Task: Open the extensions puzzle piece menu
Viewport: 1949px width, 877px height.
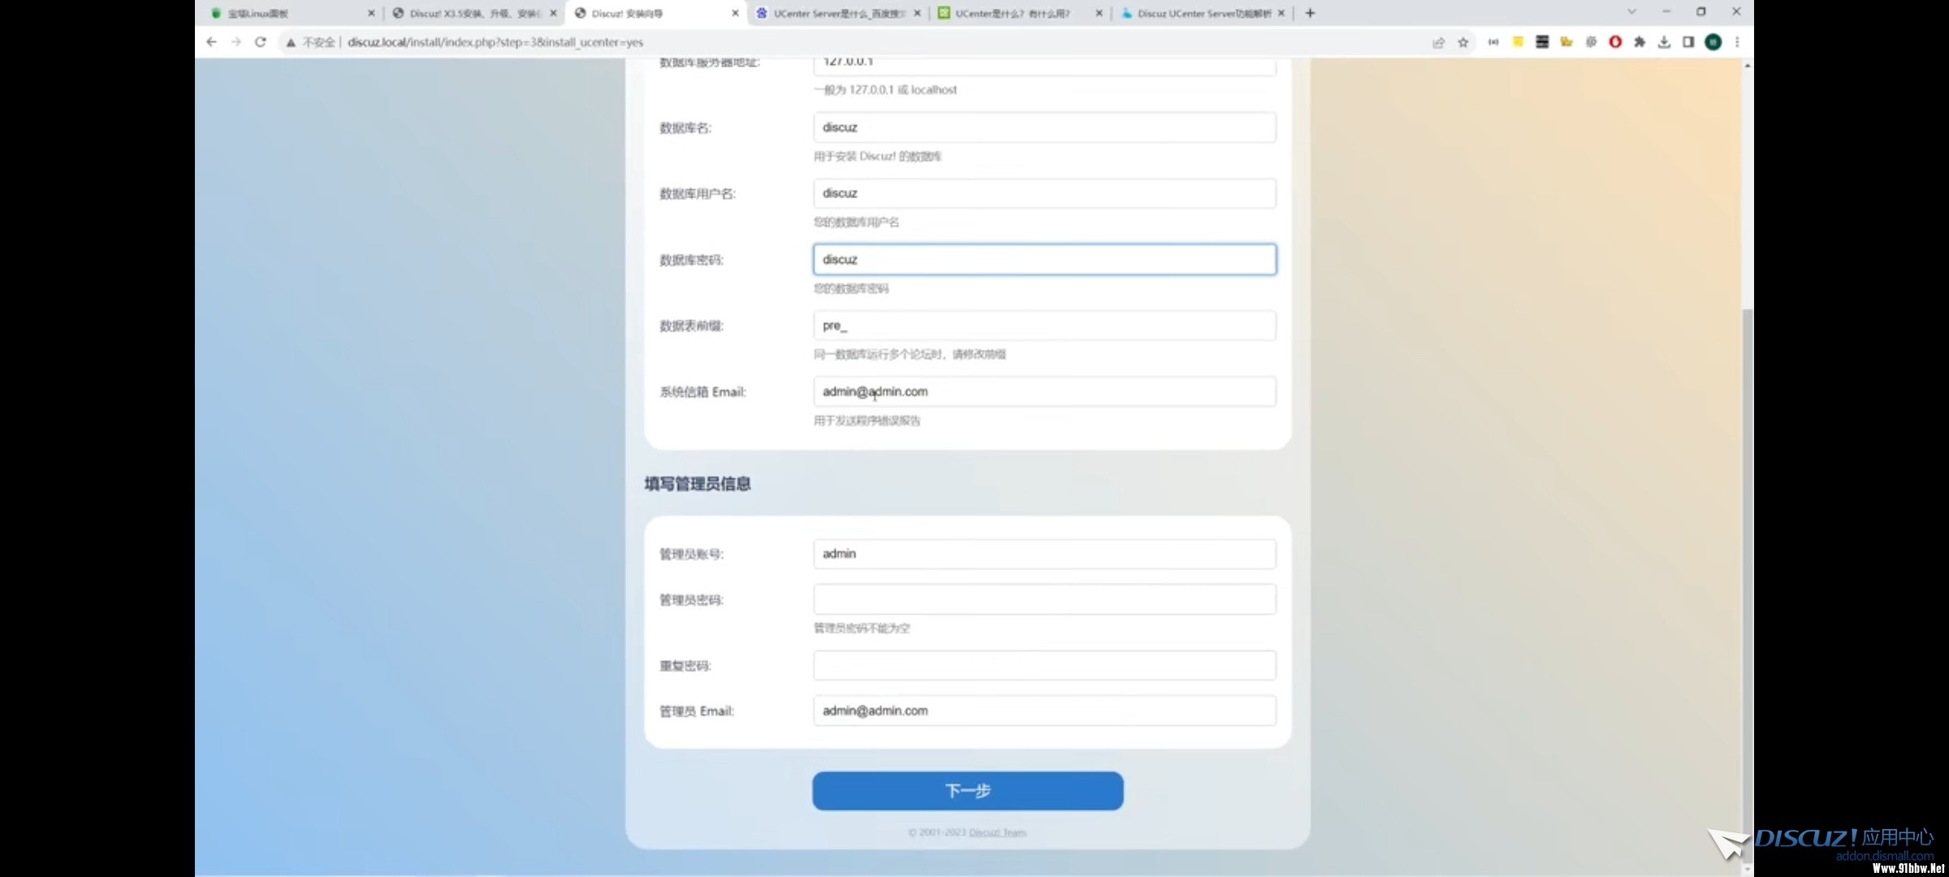Action: tap(1640, 42)
